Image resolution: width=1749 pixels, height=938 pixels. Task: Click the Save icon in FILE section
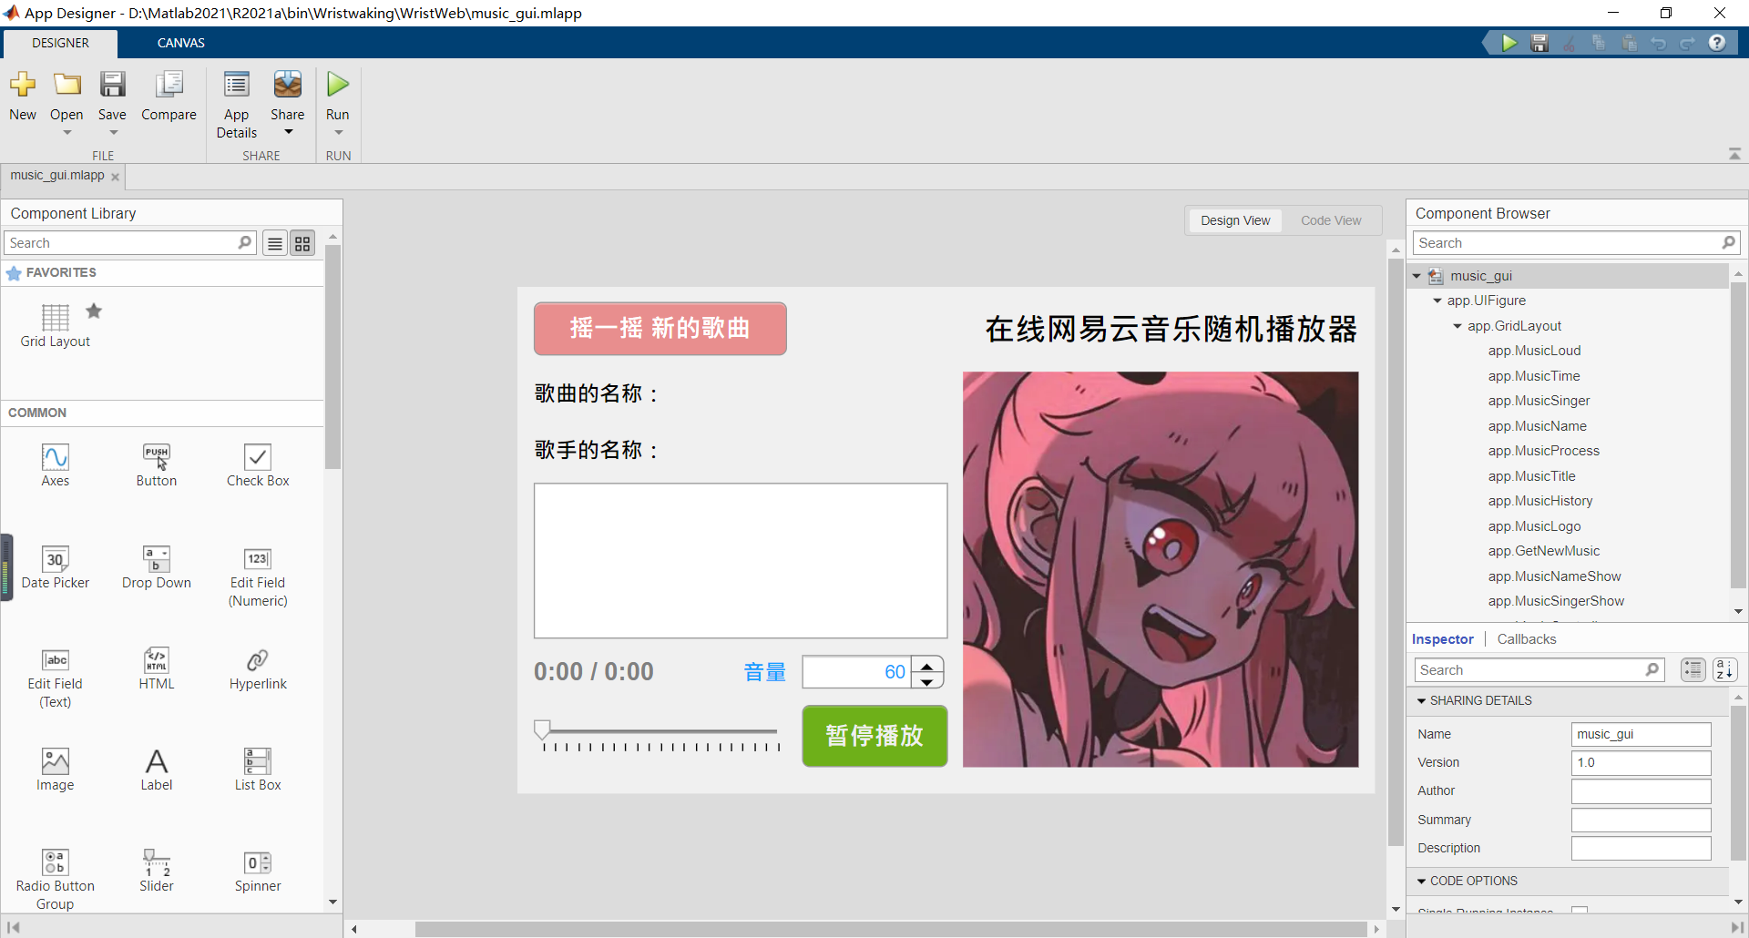pyautogui.click(x=112, y=85)
